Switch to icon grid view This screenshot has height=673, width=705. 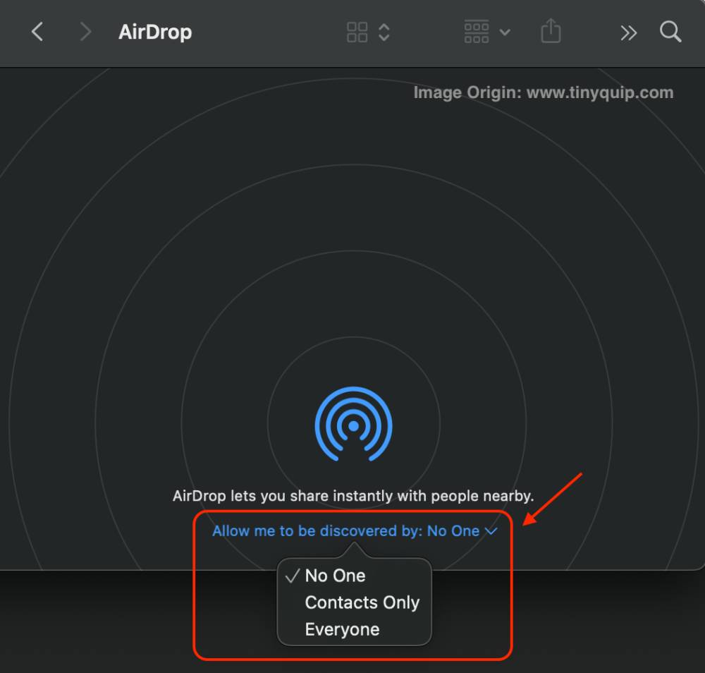357,32
